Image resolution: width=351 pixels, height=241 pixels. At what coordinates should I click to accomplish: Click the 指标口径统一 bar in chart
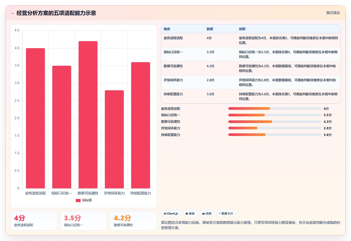62,127
